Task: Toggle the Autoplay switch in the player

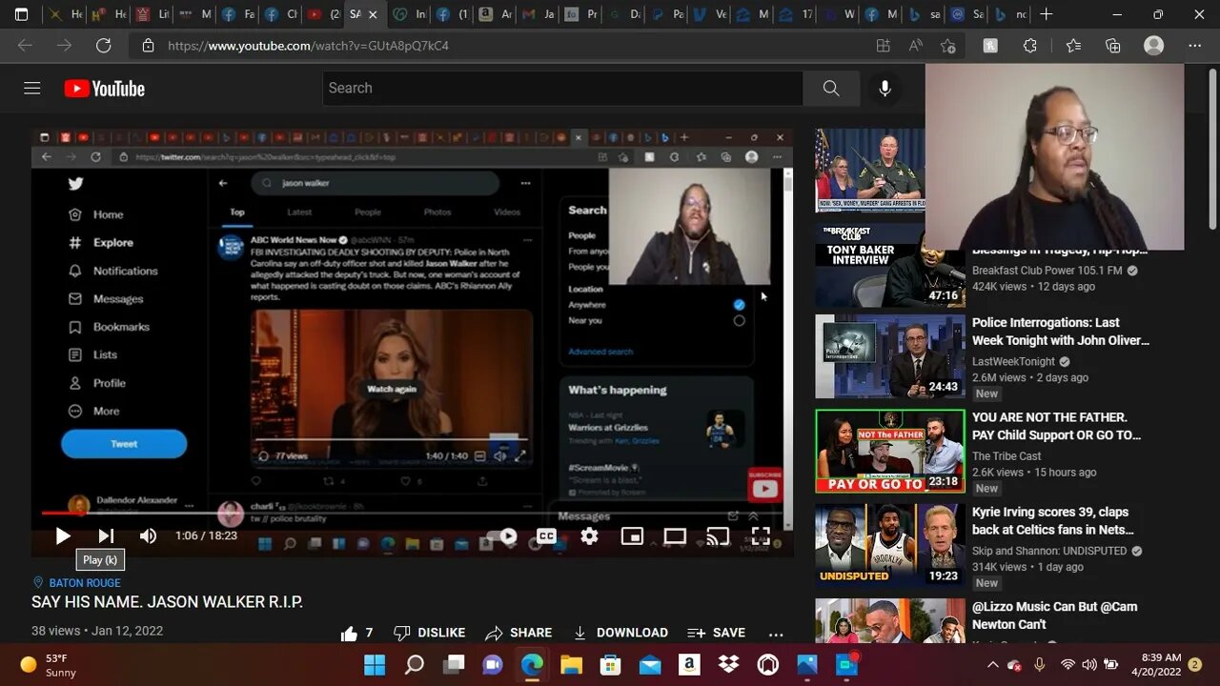Action: tap(503, 536)
